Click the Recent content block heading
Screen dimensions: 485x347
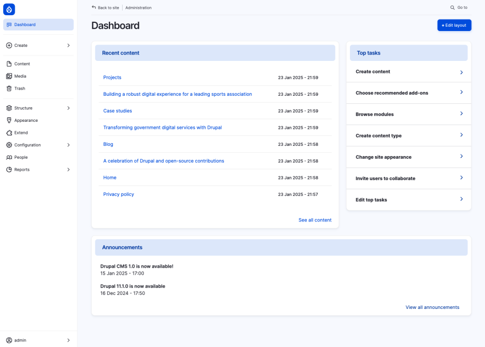click(120, 53)
